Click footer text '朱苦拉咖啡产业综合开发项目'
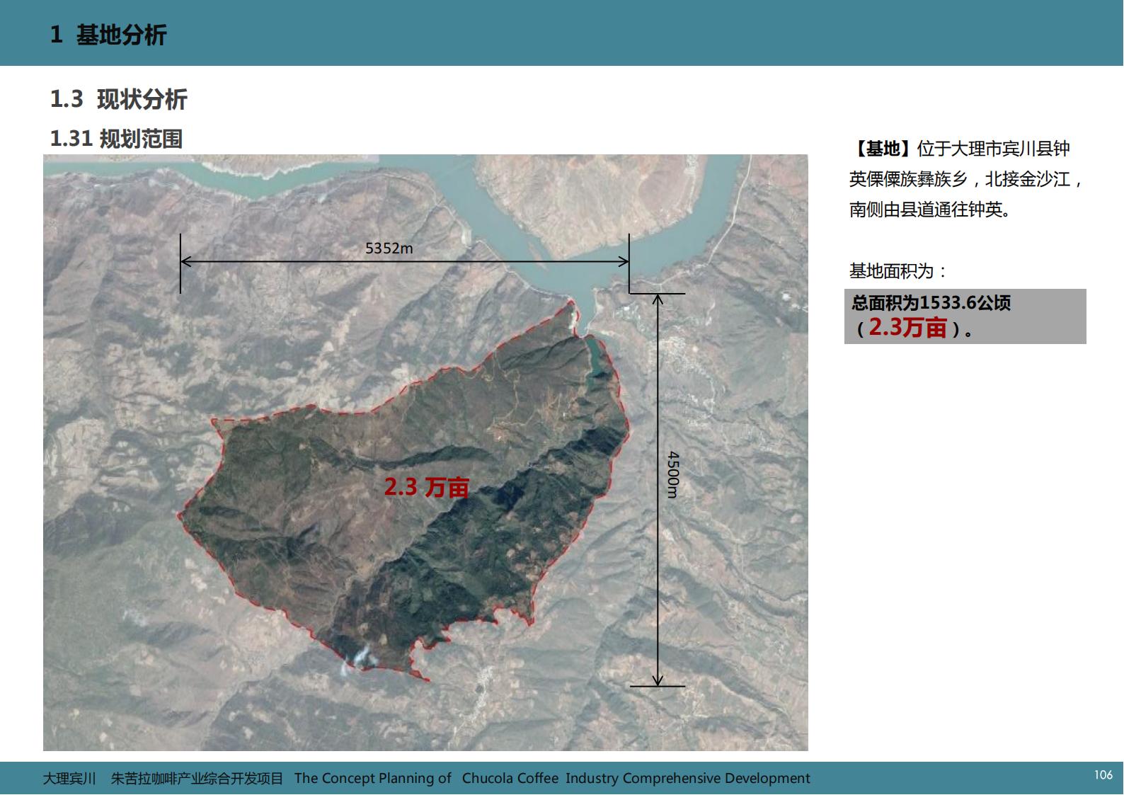The image size is (1124, 795). click(x=197, y=778)
